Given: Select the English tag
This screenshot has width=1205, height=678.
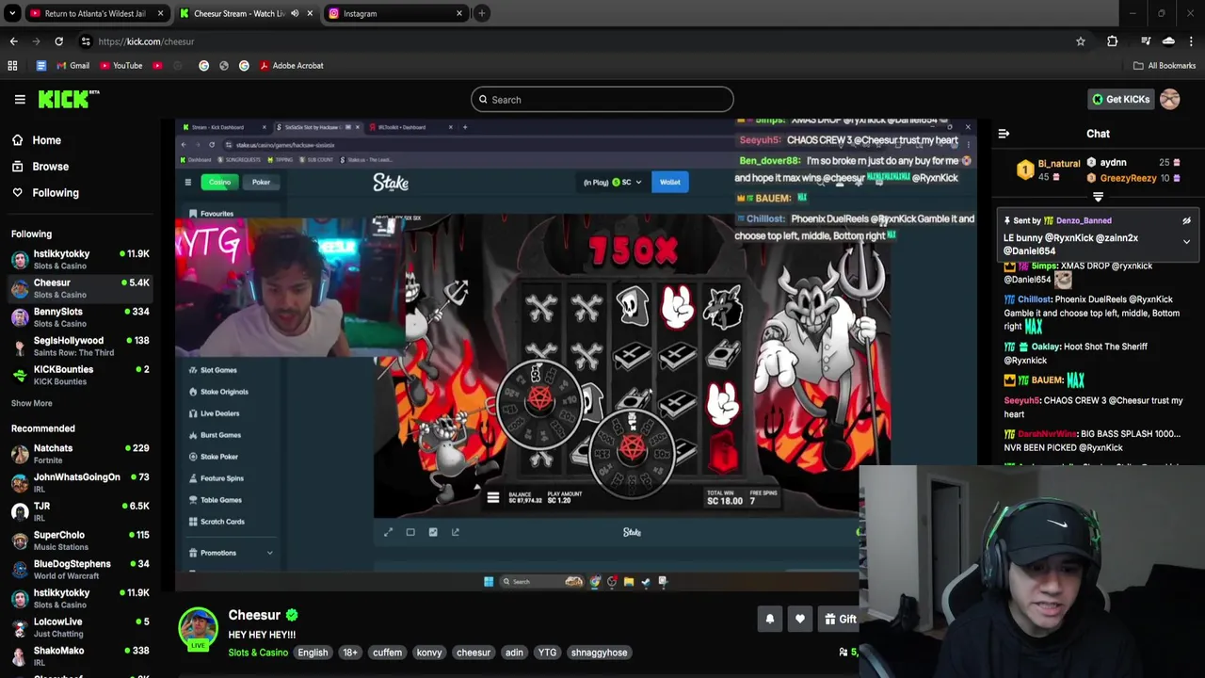Looking at the screenshot, I should point(313,653).
